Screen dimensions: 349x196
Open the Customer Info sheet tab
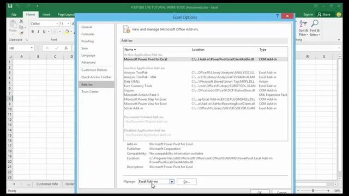(47, 184)
